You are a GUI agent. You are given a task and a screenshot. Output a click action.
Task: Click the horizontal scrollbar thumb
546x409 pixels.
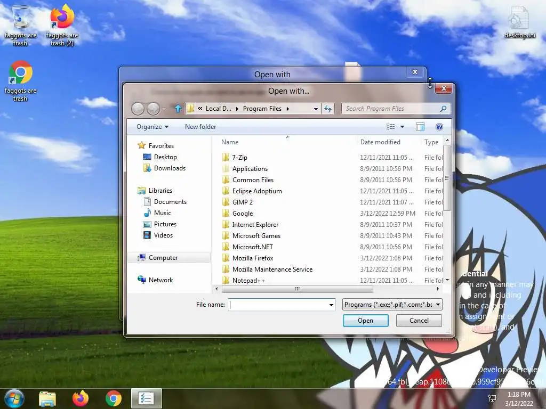pyautogui.click(x=298, y=289)
